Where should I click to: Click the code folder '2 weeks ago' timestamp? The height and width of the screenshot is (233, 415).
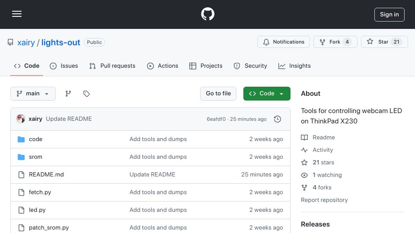click(266, 139)
